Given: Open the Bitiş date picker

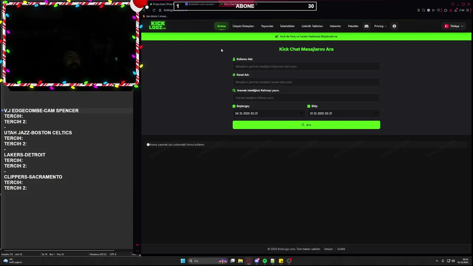Looking at the screenshot, I should click(x=344, y=113).
